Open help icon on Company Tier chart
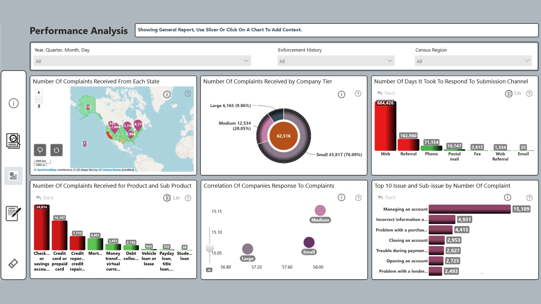Image resolution: width=541 pixels, height=304 pixels. click(x=358, y=94)
